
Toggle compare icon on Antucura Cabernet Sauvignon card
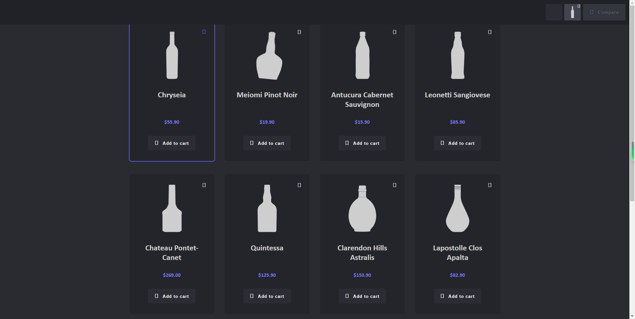pyautogui.click(x=395, y=32)
